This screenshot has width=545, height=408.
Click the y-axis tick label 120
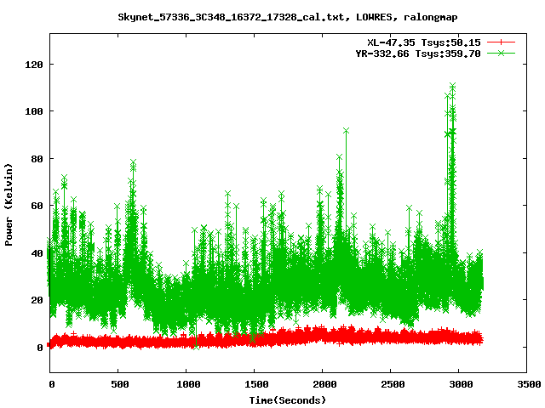click(x=34, y=65)
